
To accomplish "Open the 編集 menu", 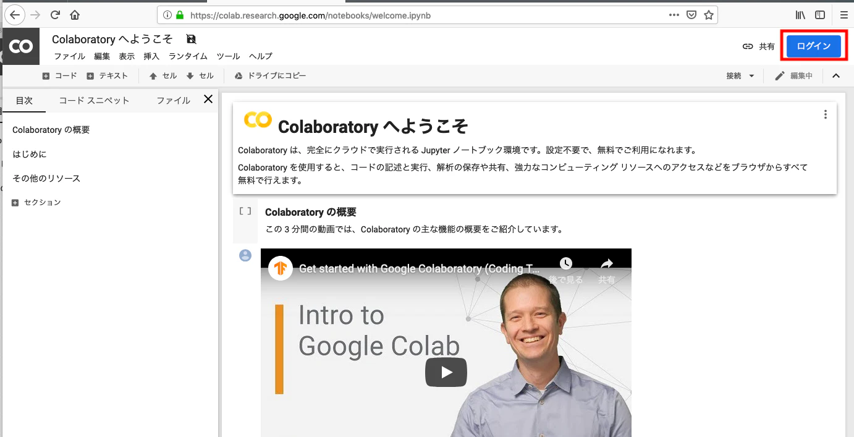I will [102, 56].
